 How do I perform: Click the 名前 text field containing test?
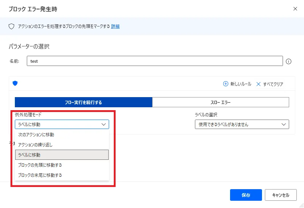click(154, 61)
